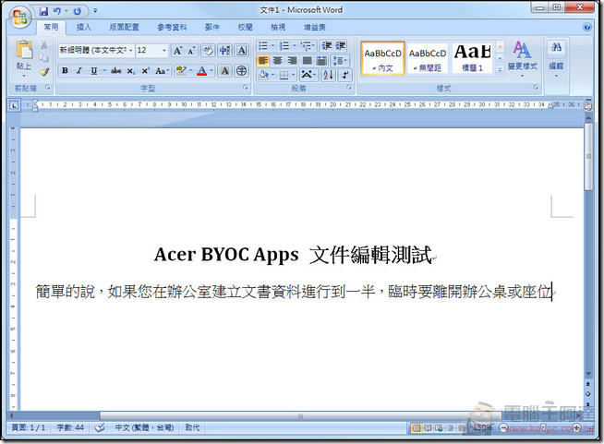Switch to 參考資料 References tab

coord(172,27)
